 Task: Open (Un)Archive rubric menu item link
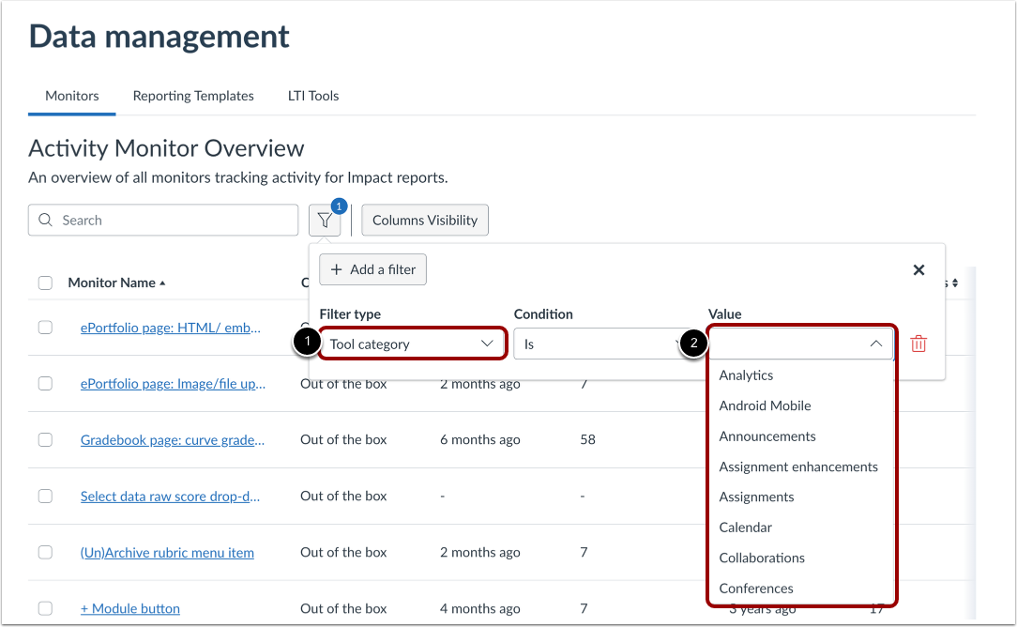[x=167, y=553]
